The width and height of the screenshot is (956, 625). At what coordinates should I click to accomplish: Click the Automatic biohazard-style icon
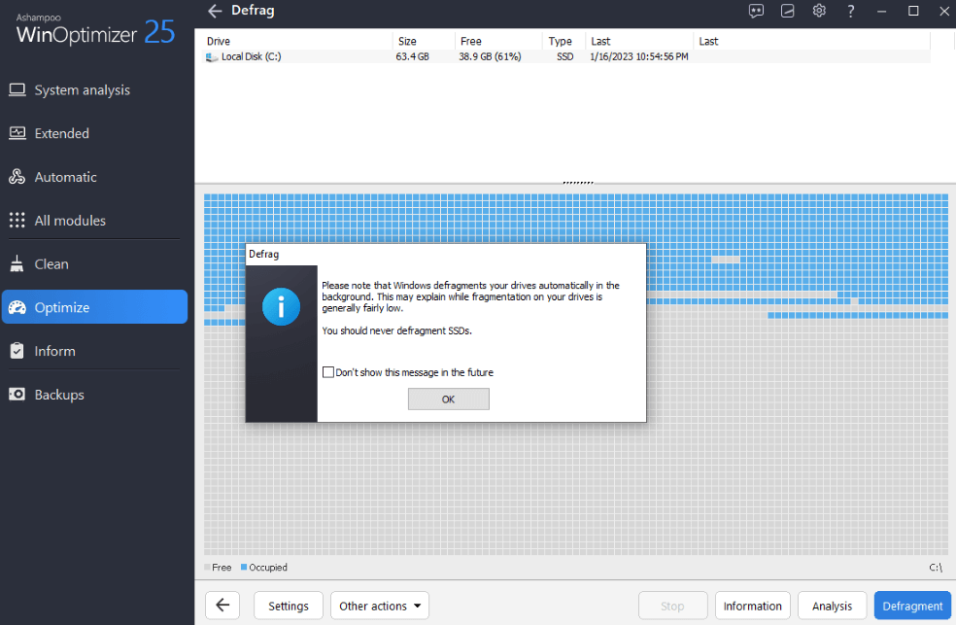click(x=17, y=177)
